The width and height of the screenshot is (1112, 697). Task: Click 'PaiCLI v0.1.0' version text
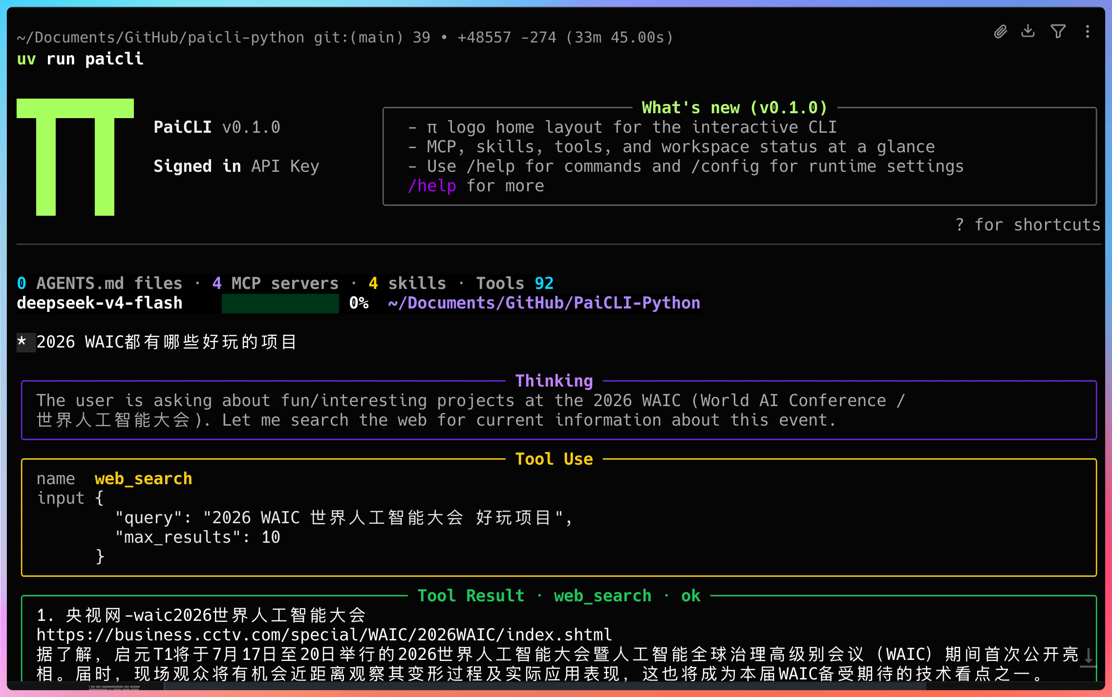tap(217, 127)
